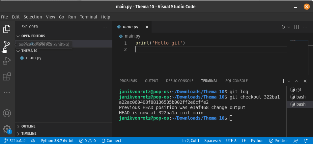Change indentation via Spaces: 4
Image resolution: width=313 pixels, height=144 pixels.
click(x=213, y=141)
